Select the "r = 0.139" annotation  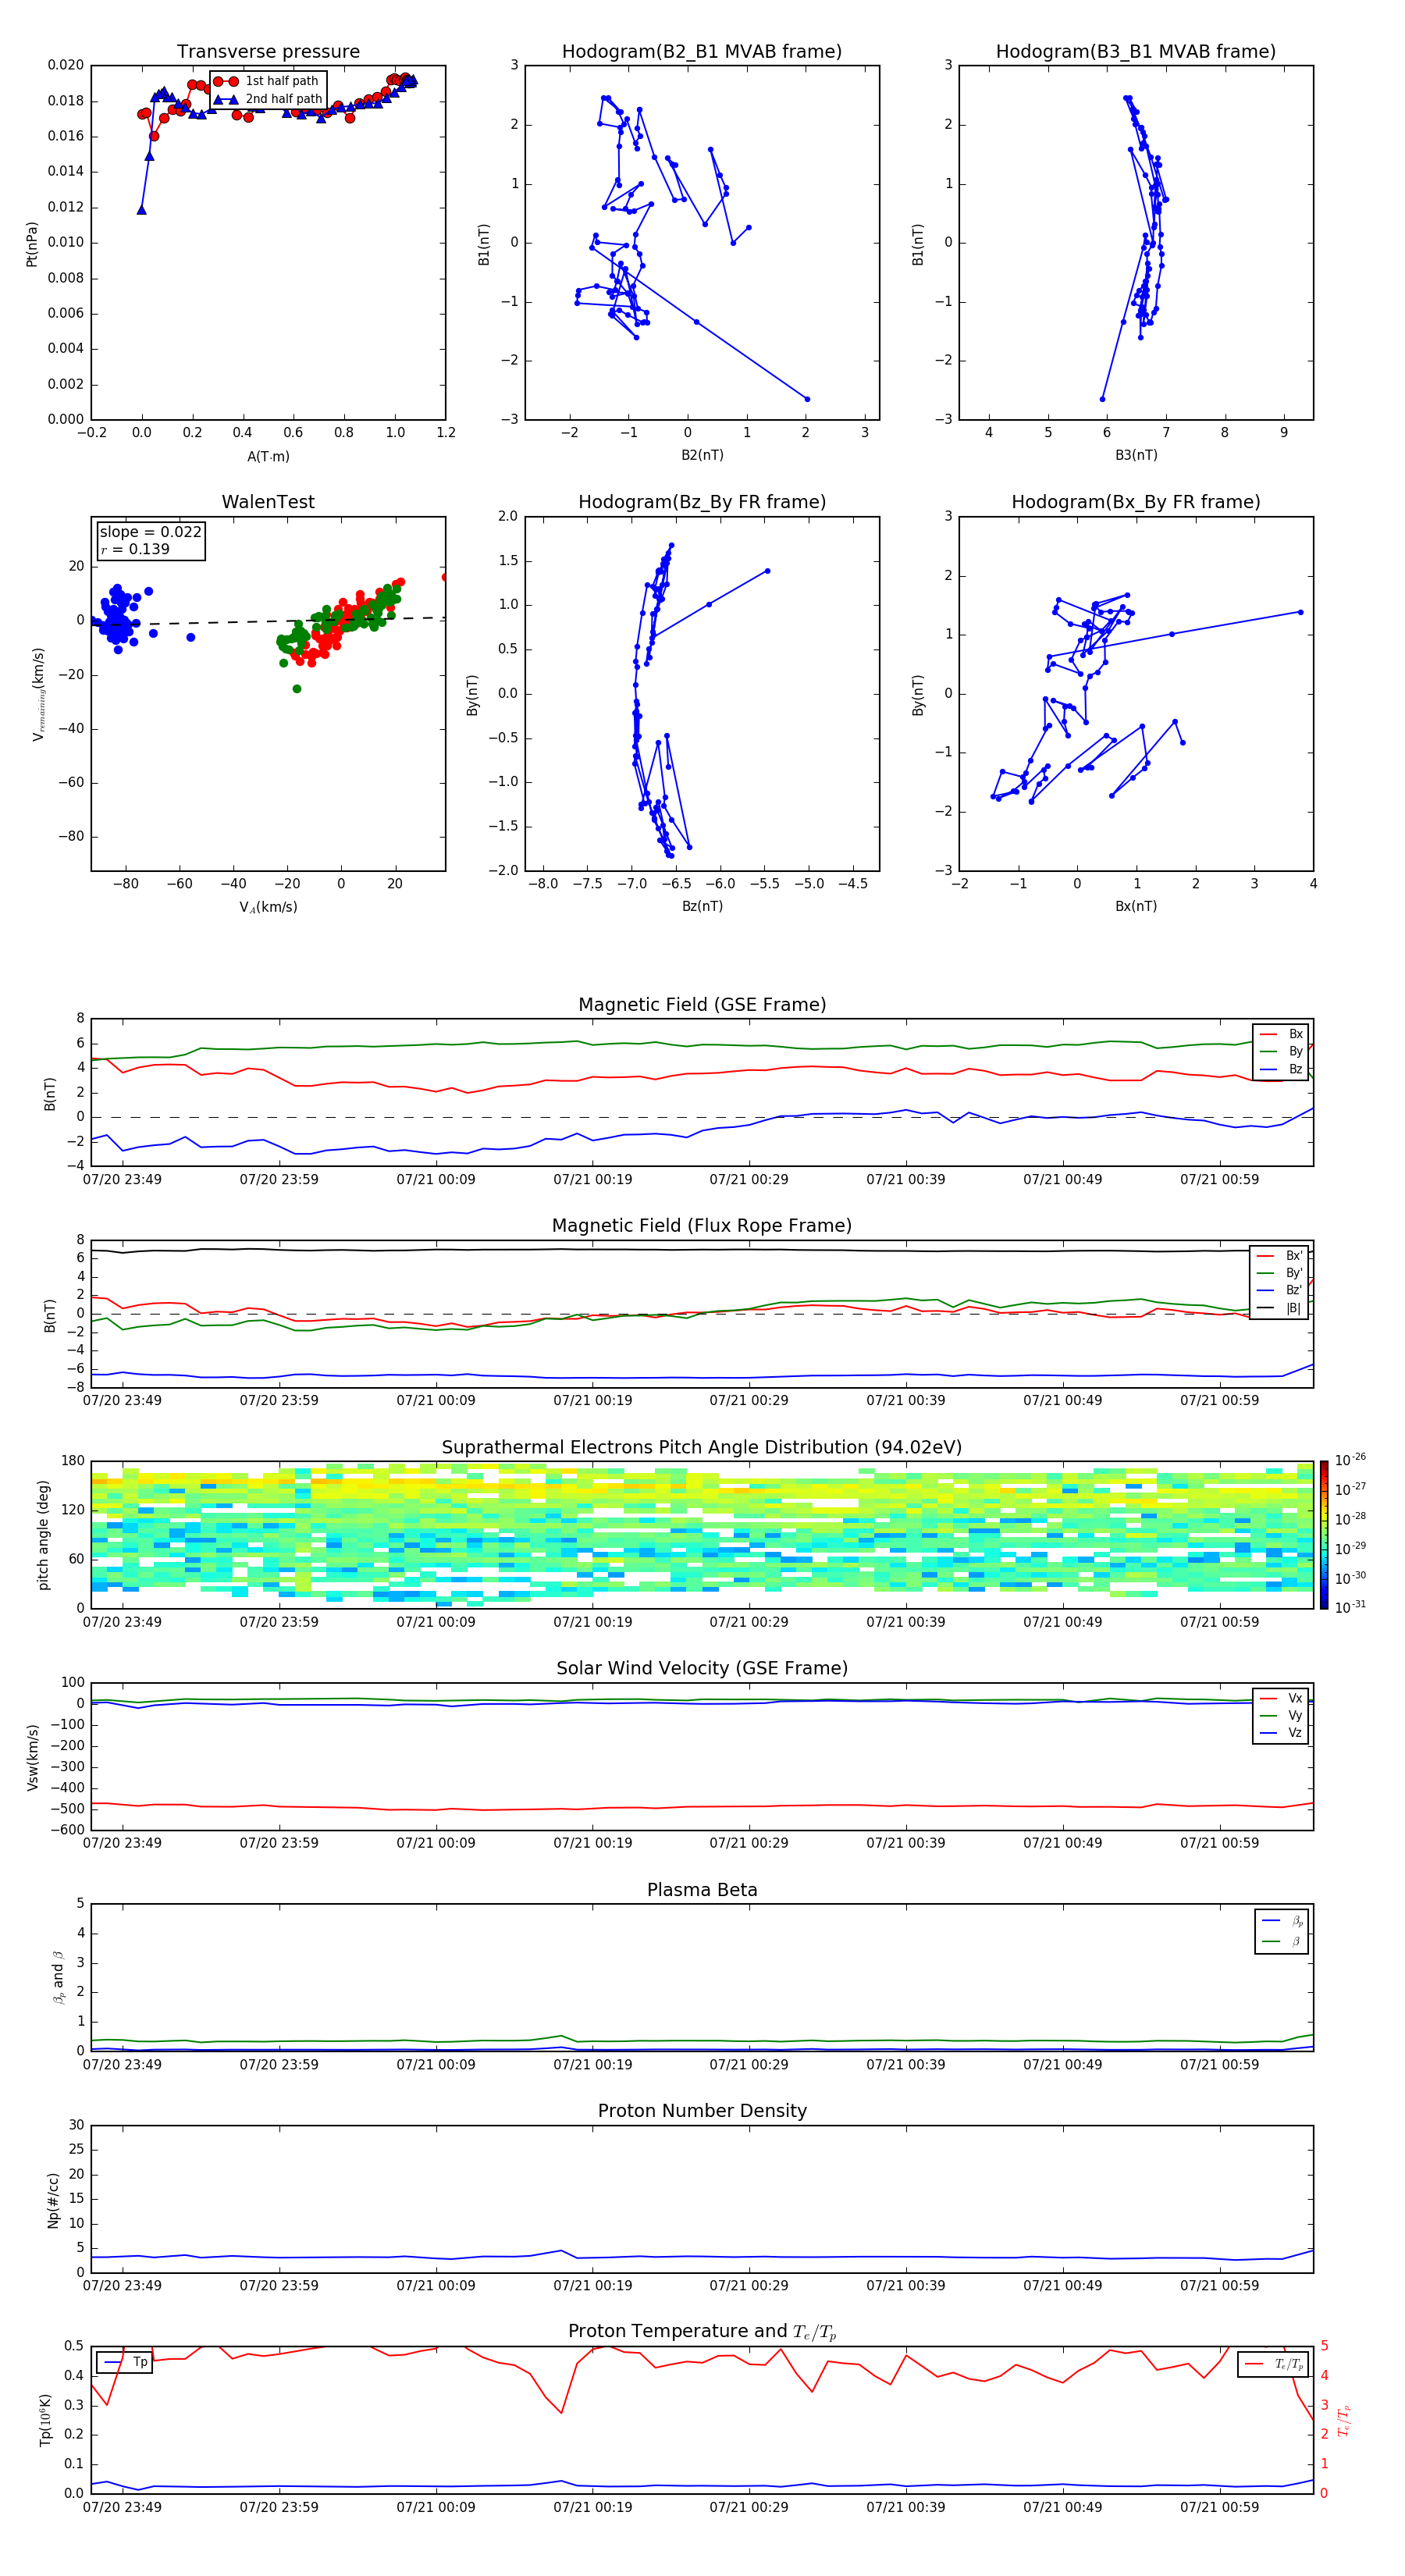(135, 549)
